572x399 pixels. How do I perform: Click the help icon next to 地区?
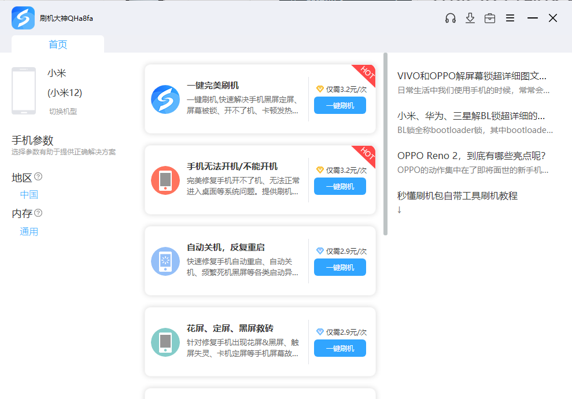38,177
